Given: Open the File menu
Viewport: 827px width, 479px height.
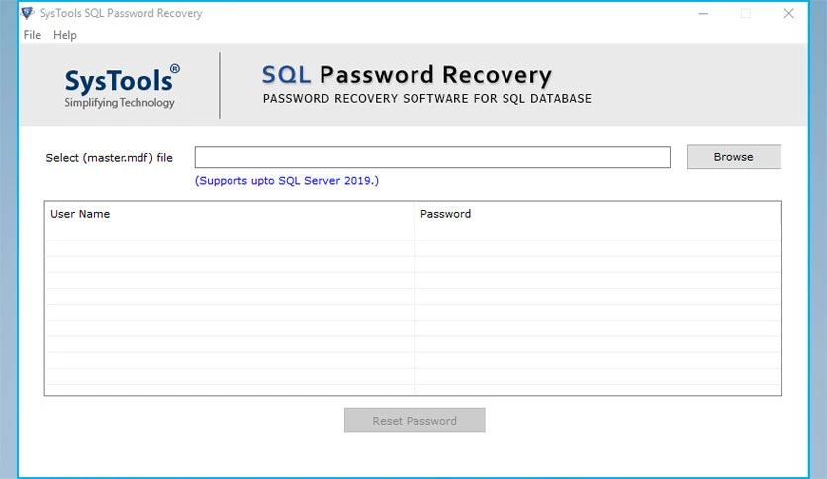Looking at the screenshot, I should click(x=32, y=35).
